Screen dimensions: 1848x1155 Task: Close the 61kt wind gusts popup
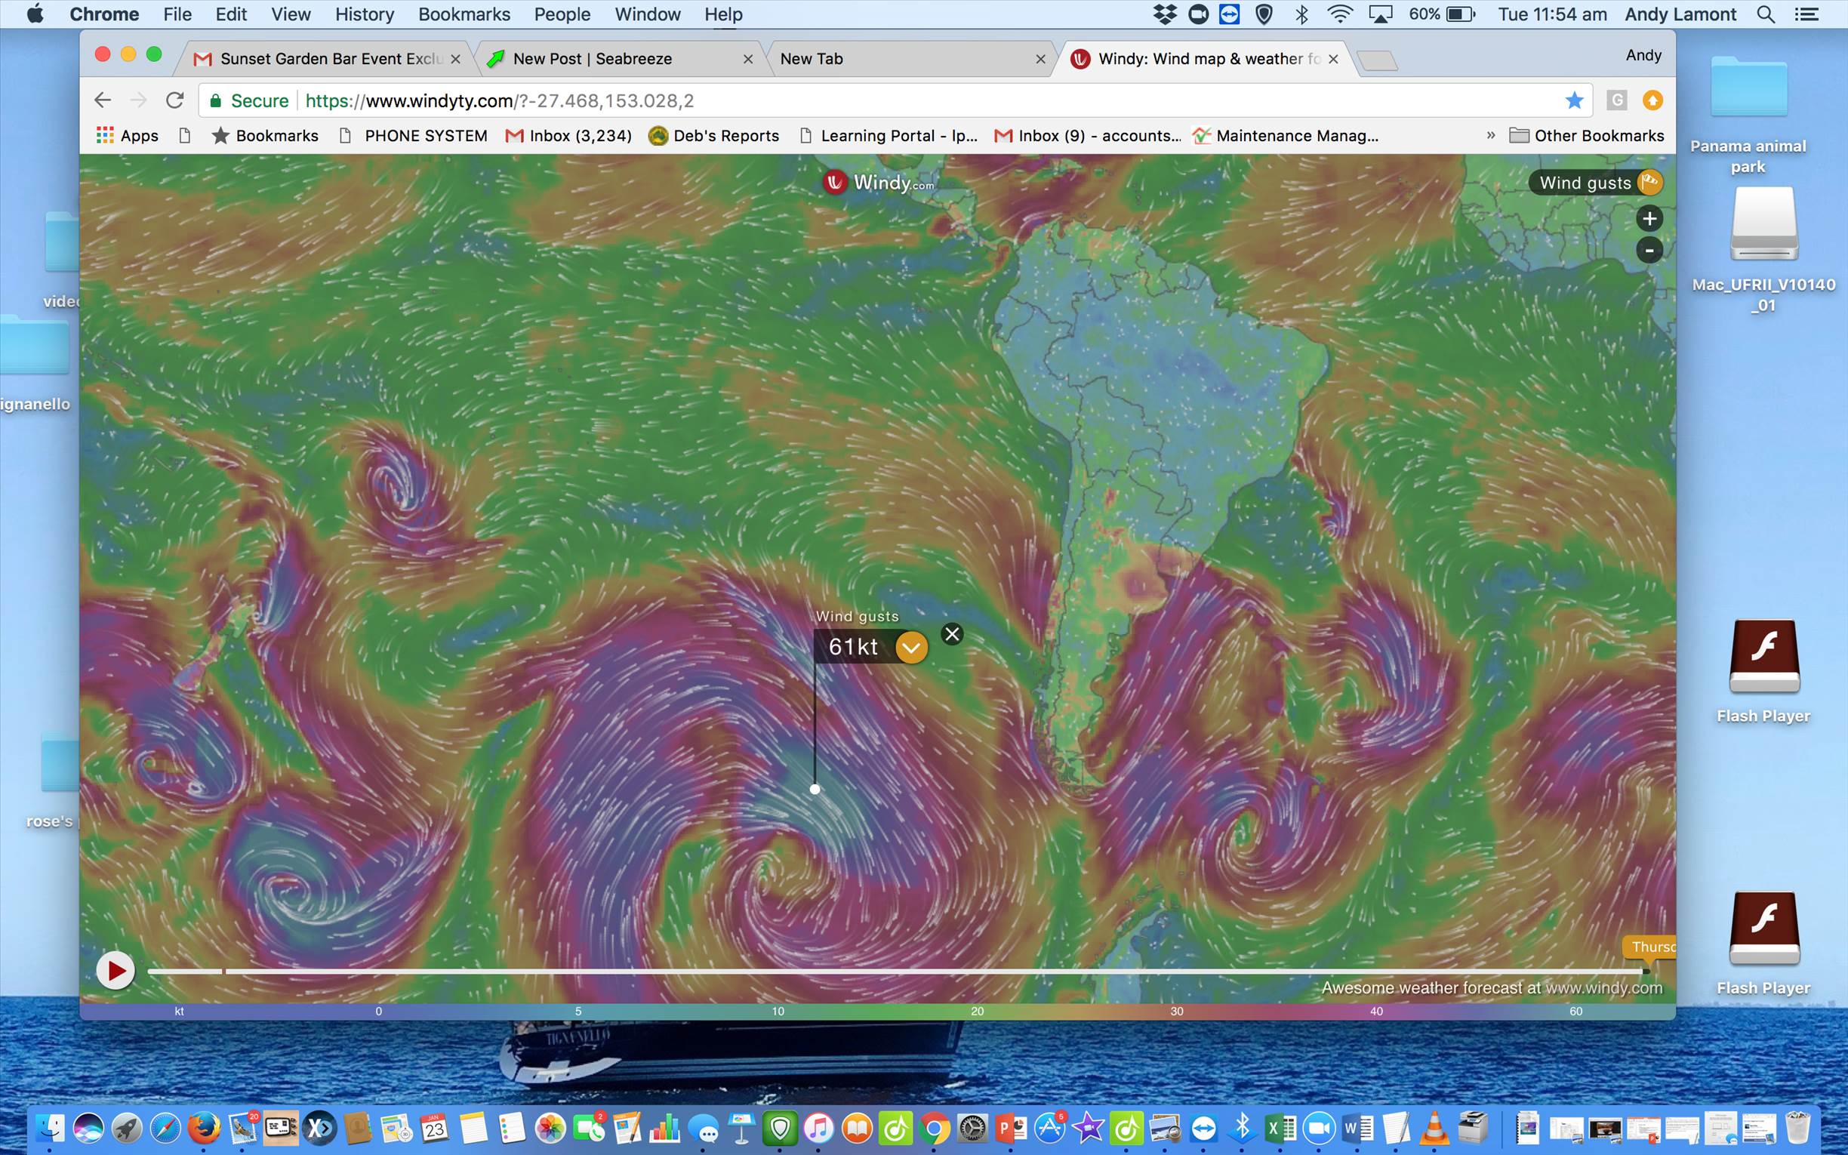pos(951,634)
